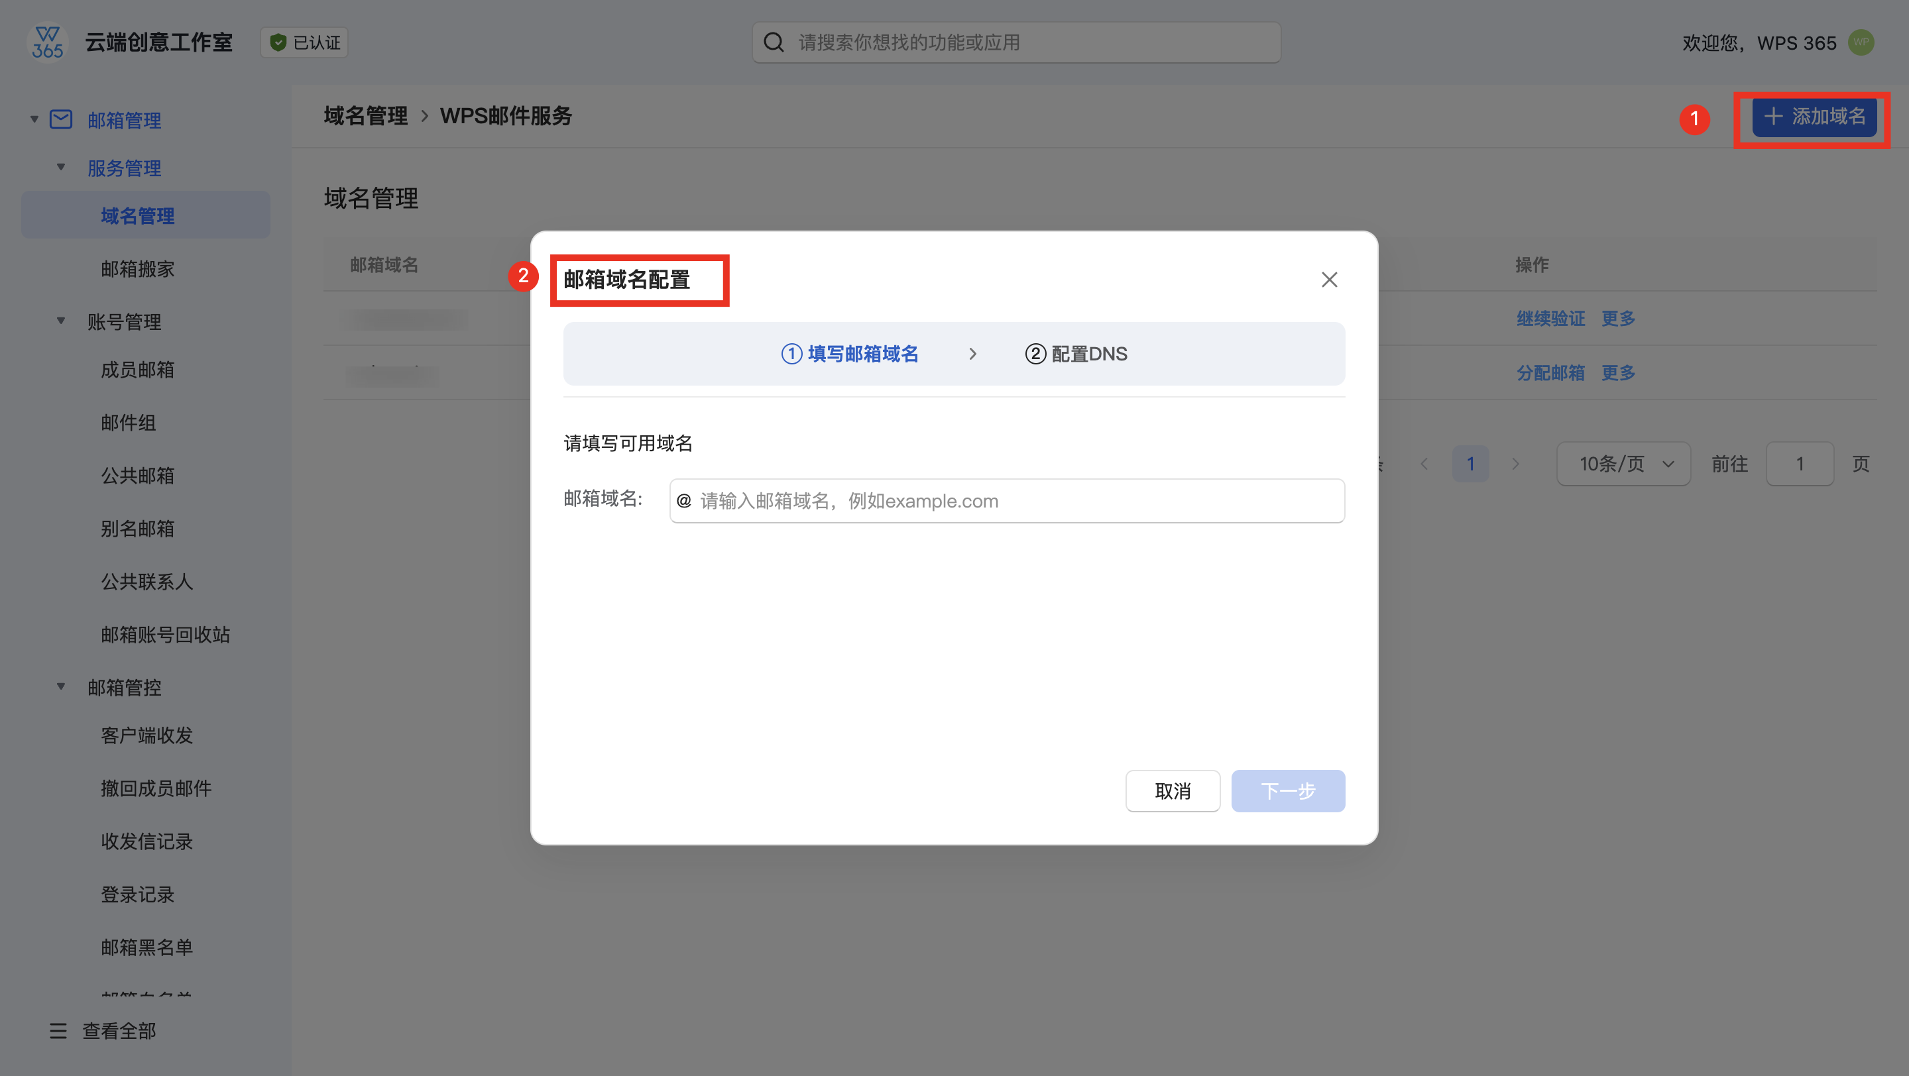Image resolution: width=1909 pixels, height=1076 pixels.
Task: Collapse the 账号管理 submenu
Action: (61, 321)
